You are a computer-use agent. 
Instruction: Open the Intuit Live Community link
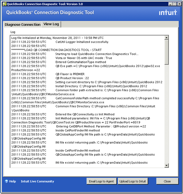pos(37,181)
